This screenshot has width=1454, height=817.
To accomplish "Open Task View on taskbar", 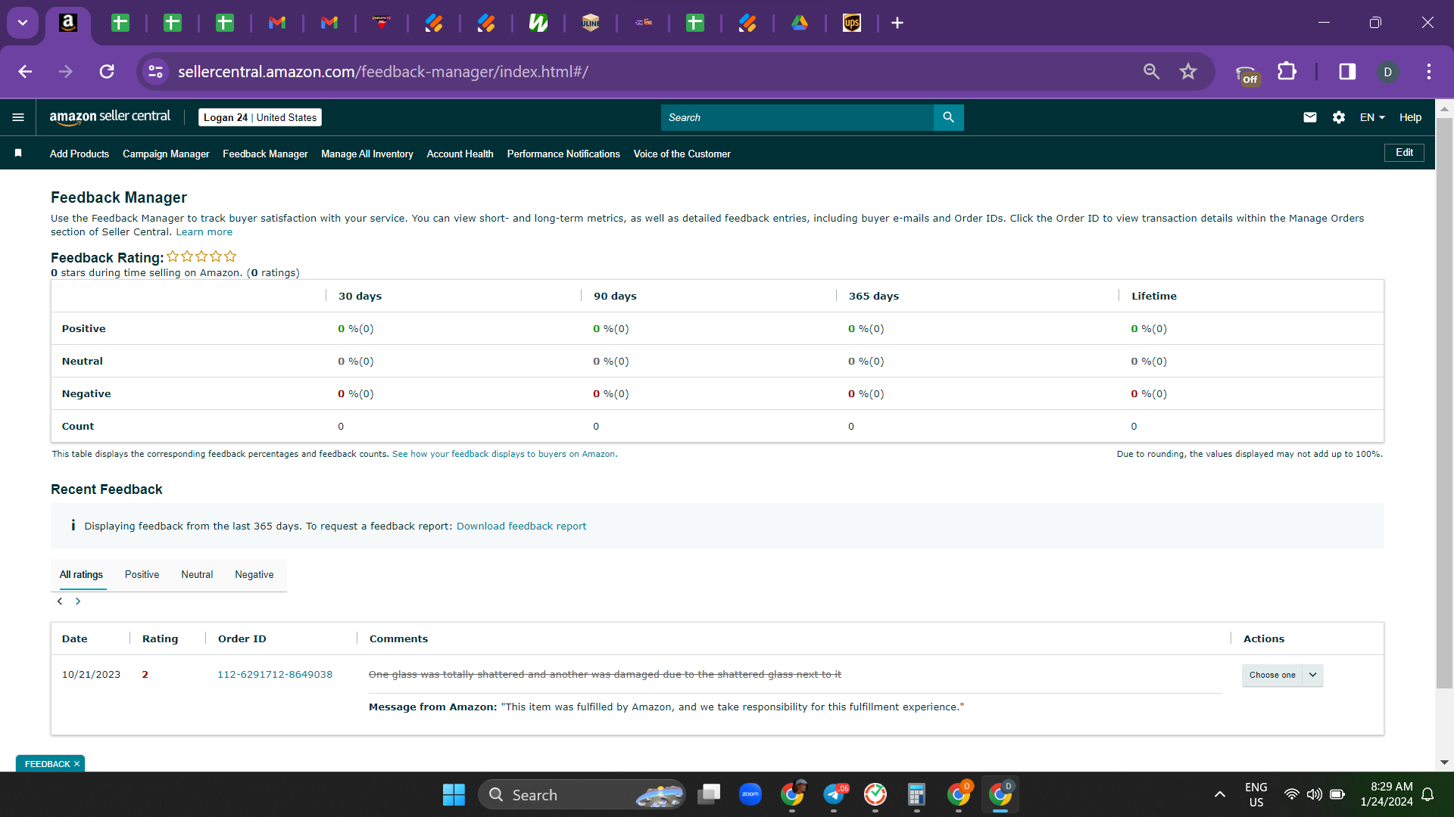I will [709, 794].
